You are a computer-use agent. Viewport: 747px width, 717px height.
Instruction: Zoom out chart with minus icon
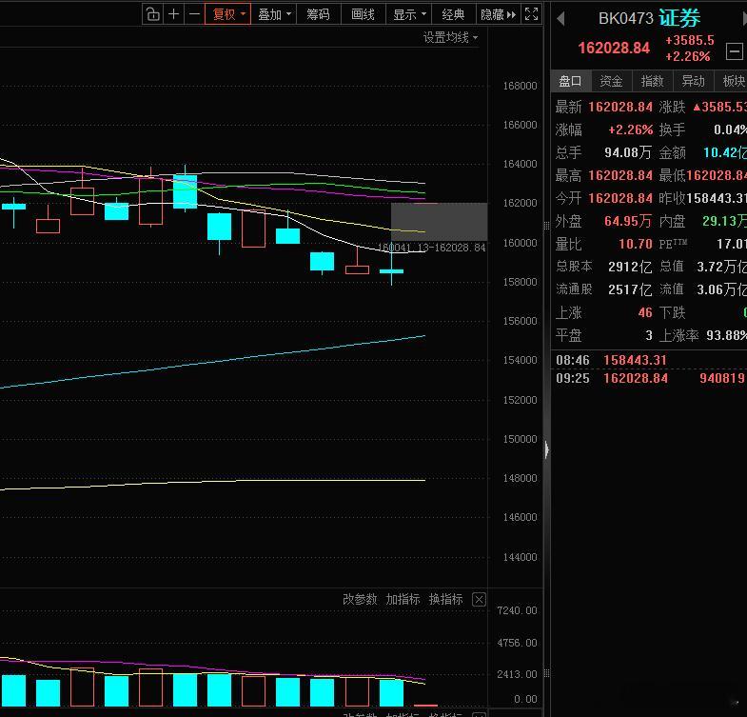(194, 14)
